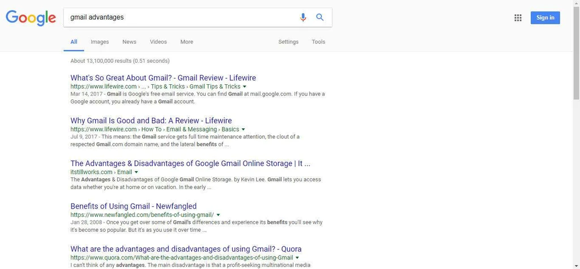Open the More search menu
Screen dimensions: 580x269
click(x=187, y=42)
